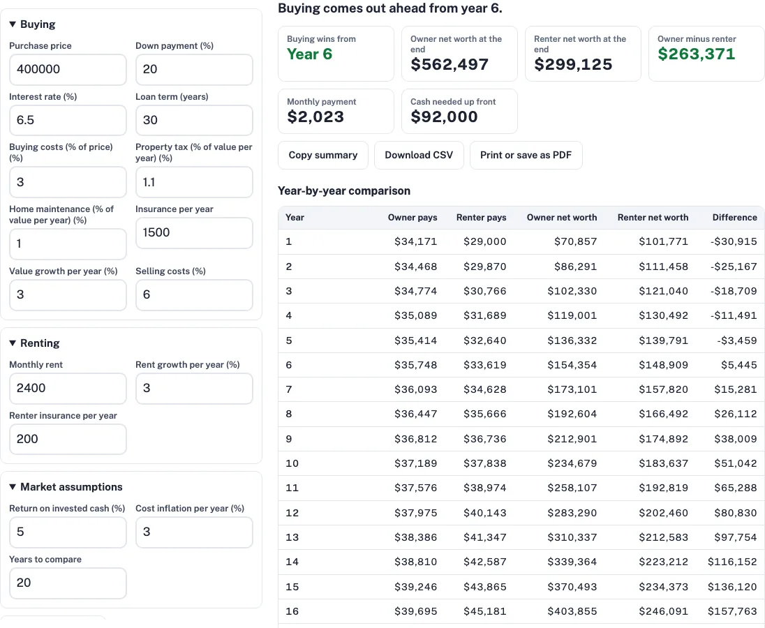Click the $339,364 owner net worth cell

coord(572,562)
